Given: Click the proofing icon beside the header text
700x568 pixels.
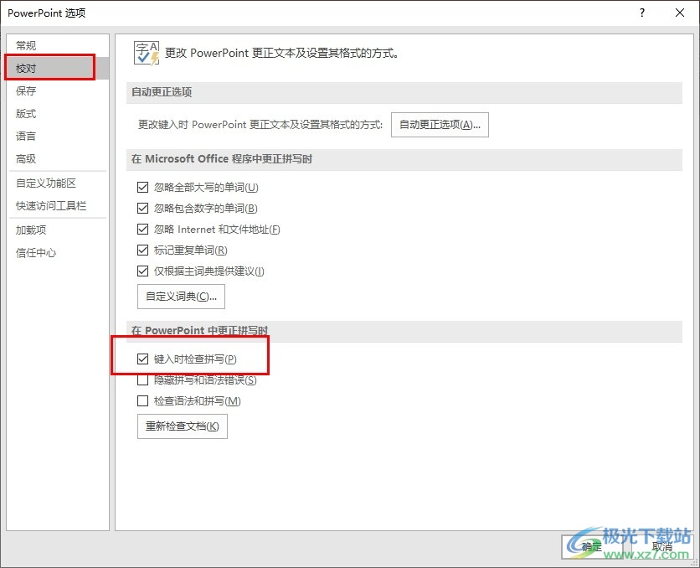Looking at the screenshot, I should click(146, 53).
